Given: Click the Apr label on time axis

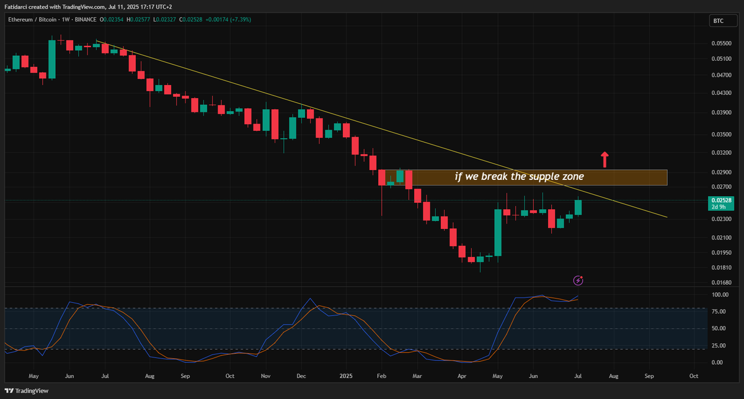Looking at the screenshot, I should 461,376.
